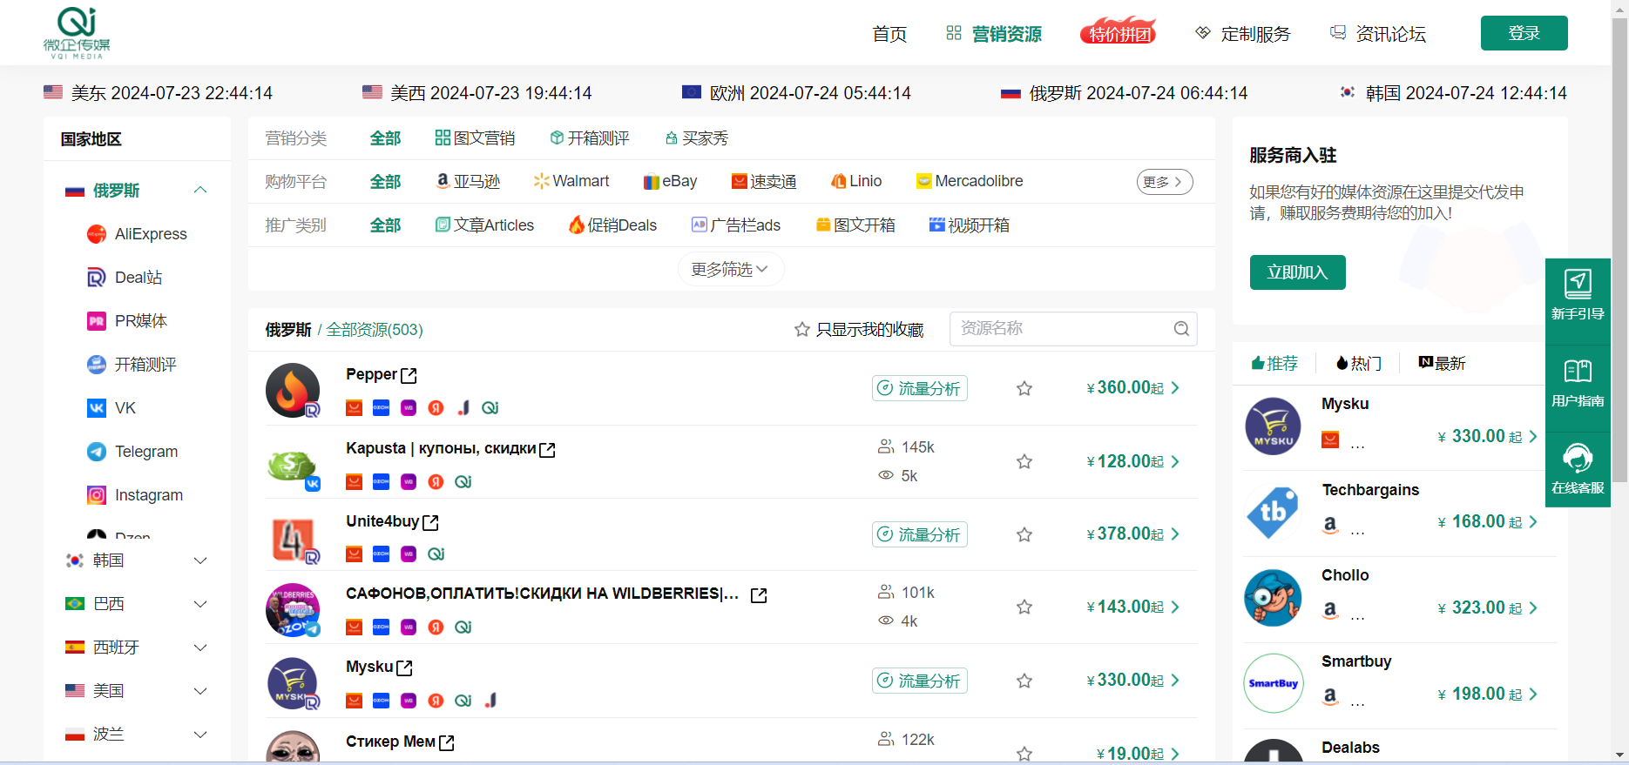Viewport: 1629px width, 765px height.
Task: Select 开箱测评 in the Russia sidebar list
Action: coord(132,365)
